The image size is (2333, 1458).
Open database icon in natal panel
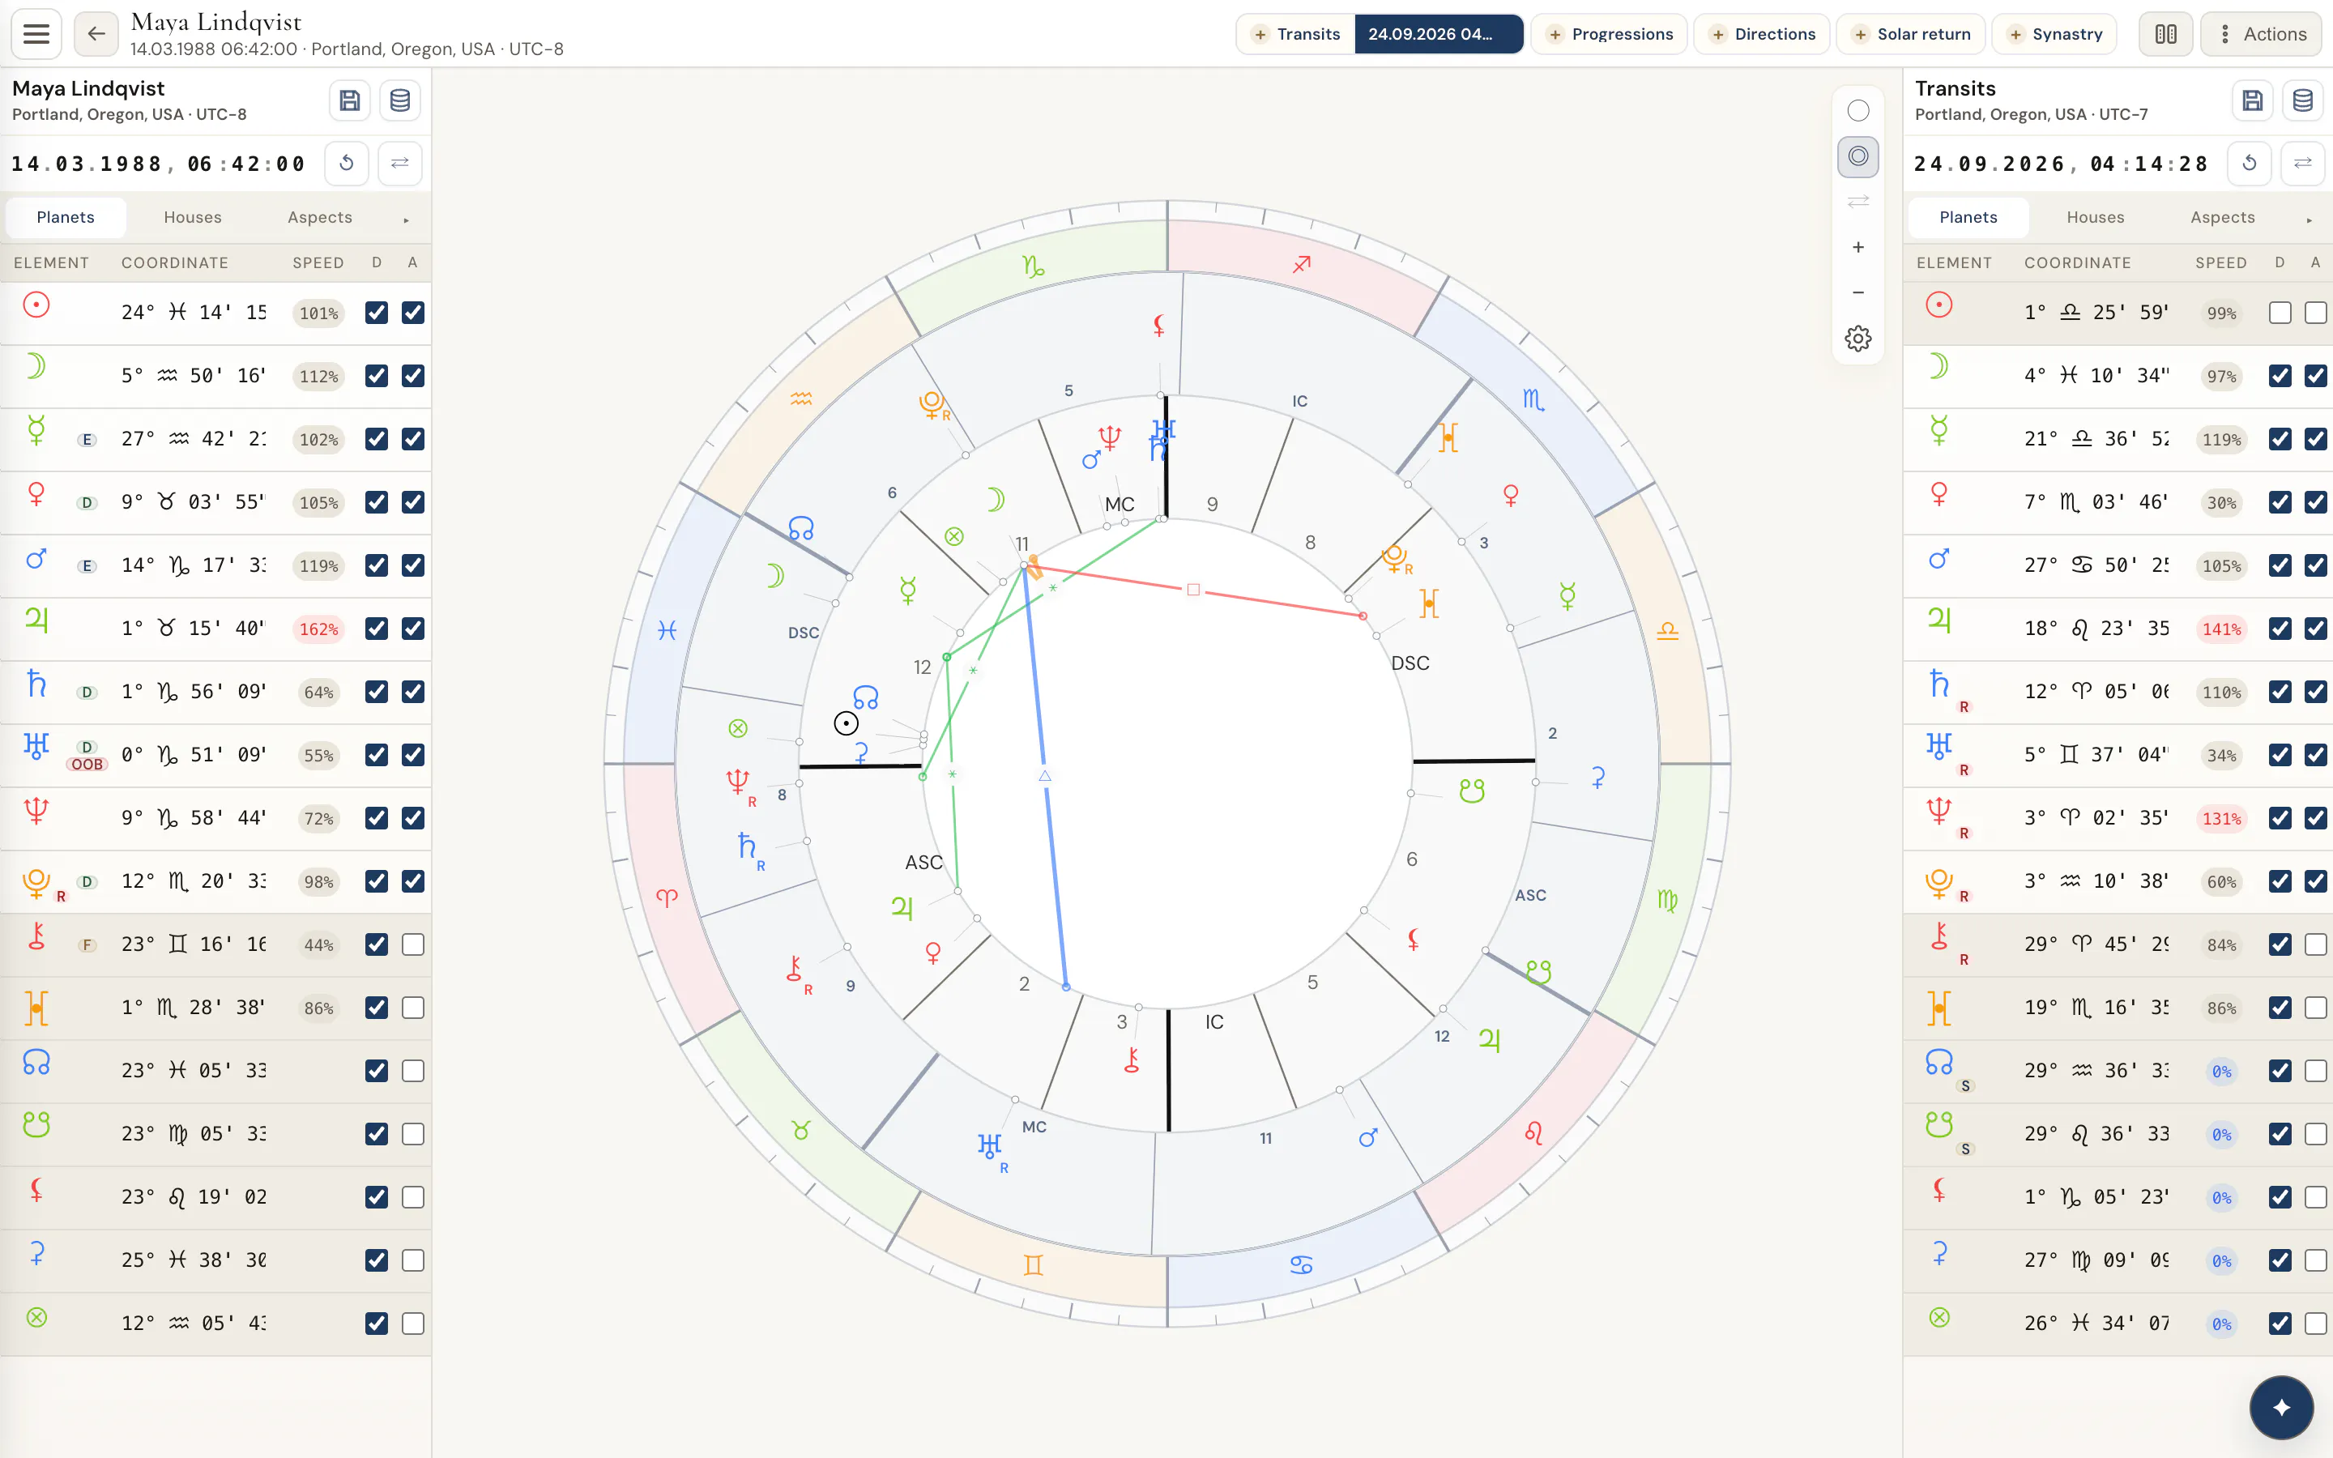tap(400, 100)
